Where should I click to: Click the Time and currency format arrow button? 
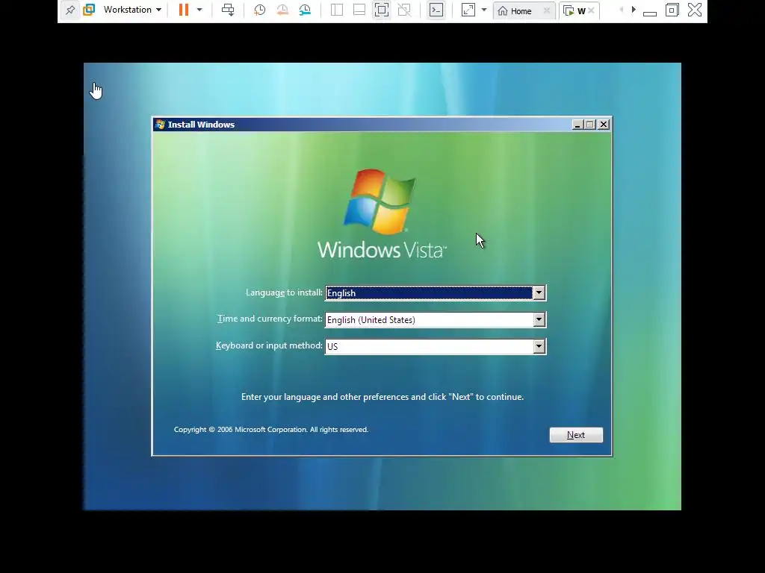539,319
